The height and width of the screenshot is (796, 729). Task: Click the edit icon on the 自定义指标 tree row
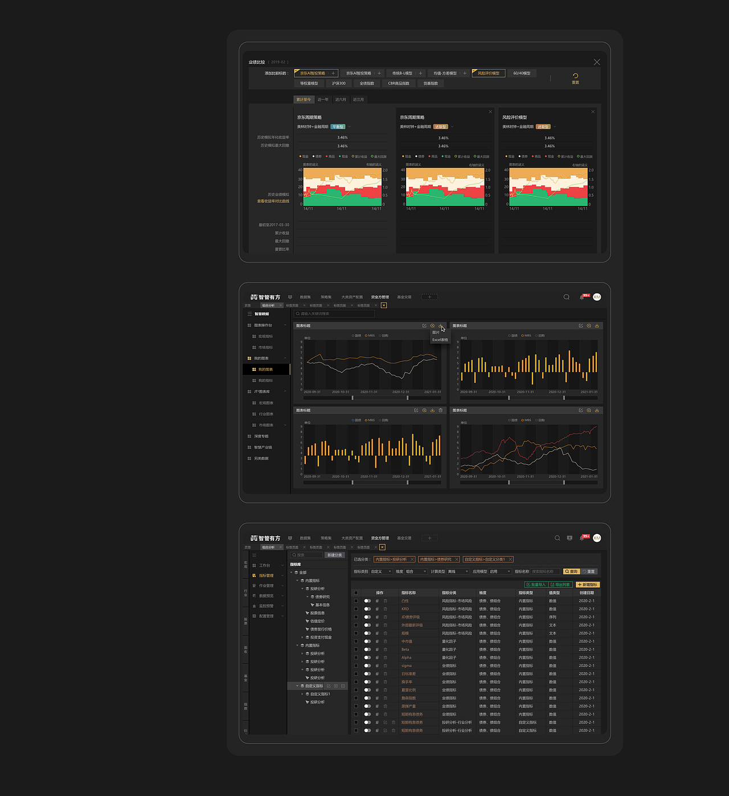[329, 686]
